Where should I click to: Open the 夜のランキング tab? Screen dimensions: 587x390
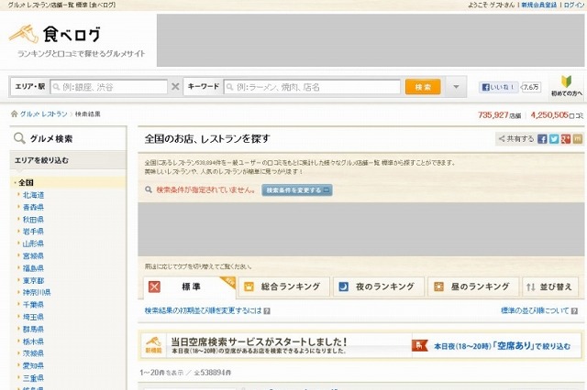tap(379, 287)
